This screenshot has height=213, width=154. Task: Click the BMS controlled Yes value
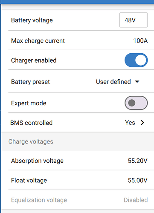point(130,123)
